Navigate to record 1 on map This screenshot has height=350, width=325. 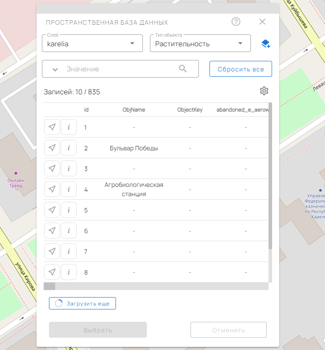click(x=52, y=127)
